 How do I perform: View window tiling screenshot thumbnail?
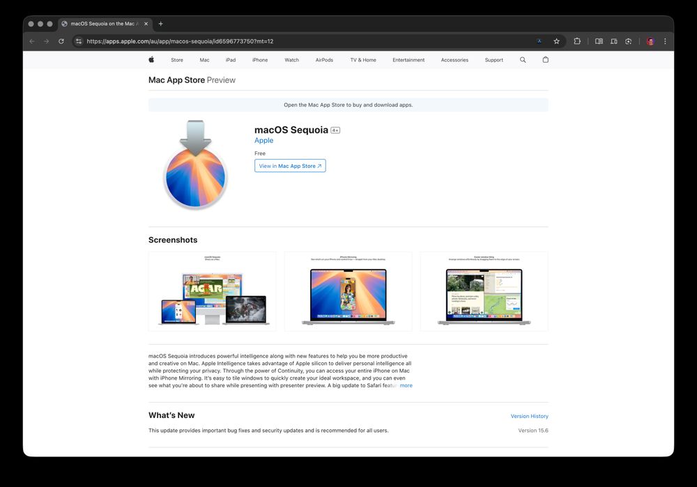coord(484,291)
